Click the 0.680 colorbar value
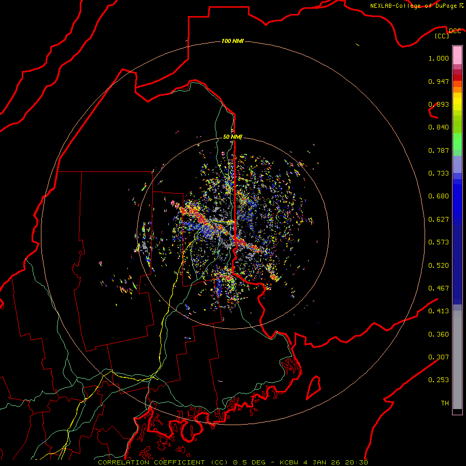This screenshot has height=466, width=466. click(439, 196)
